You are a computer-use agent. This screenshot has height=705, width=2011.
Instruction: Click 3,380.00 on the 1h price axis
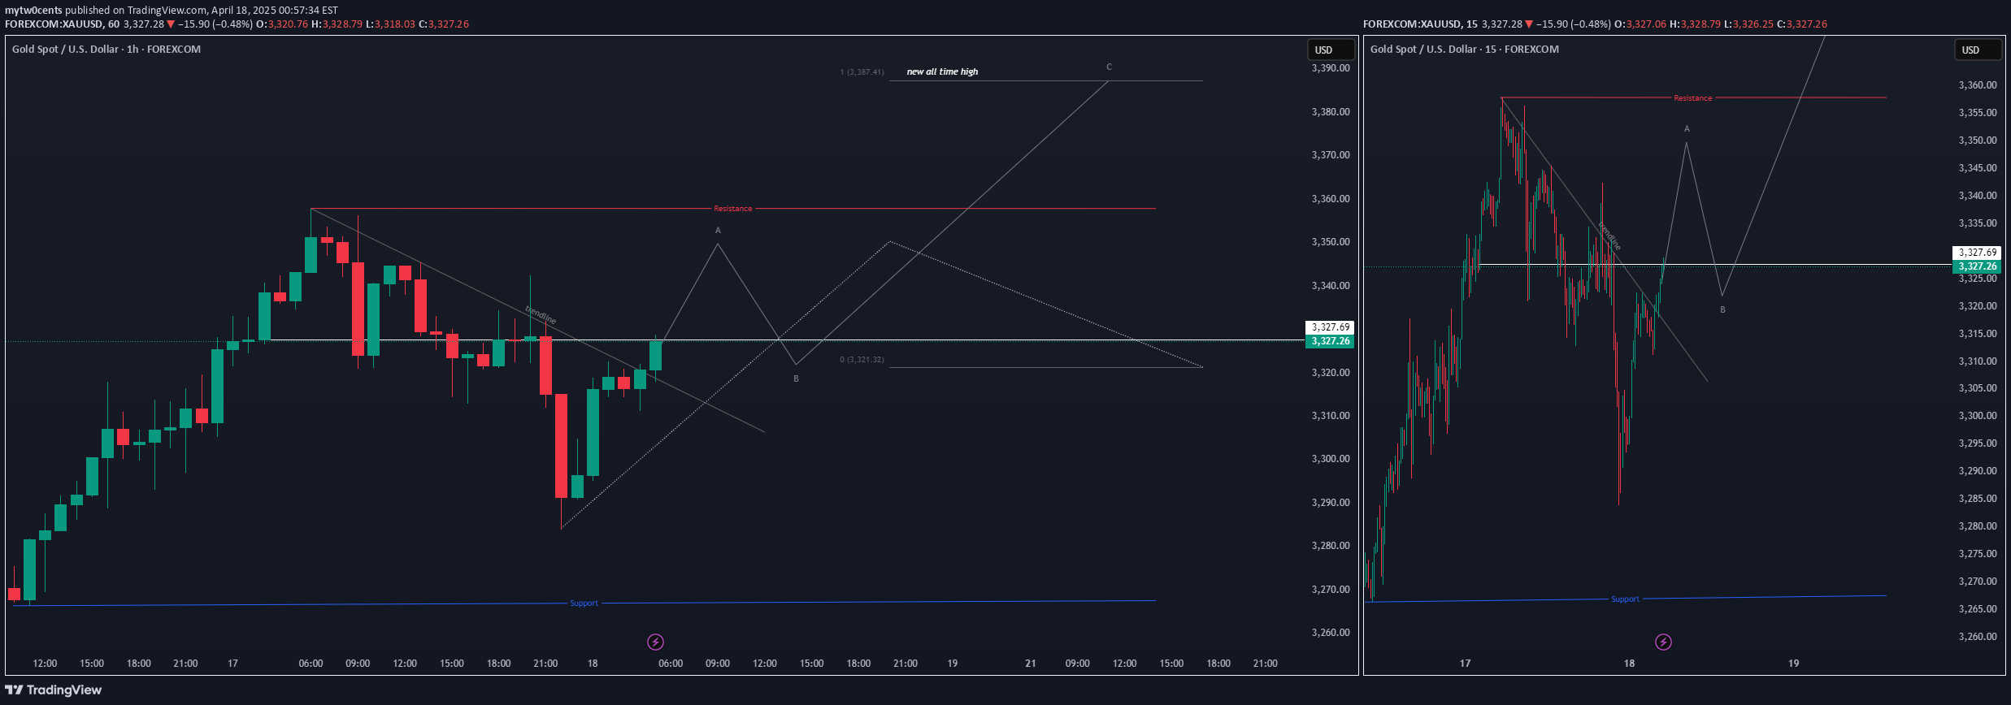[1331, 112]
